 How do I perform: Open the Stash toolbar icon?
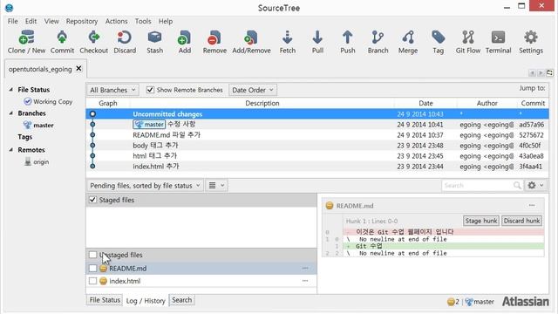click(155, 42)
